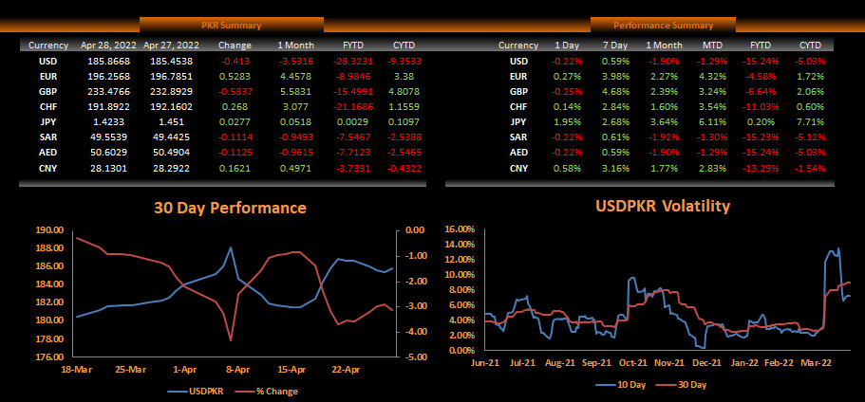865x402 pixels.
Task: Click the USDPKR Volatility chart title
Action: click(661, 206)
